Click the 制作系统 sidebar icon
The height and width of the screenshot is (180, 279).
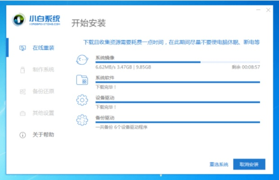pyautogui.click(x=23, y=70)
